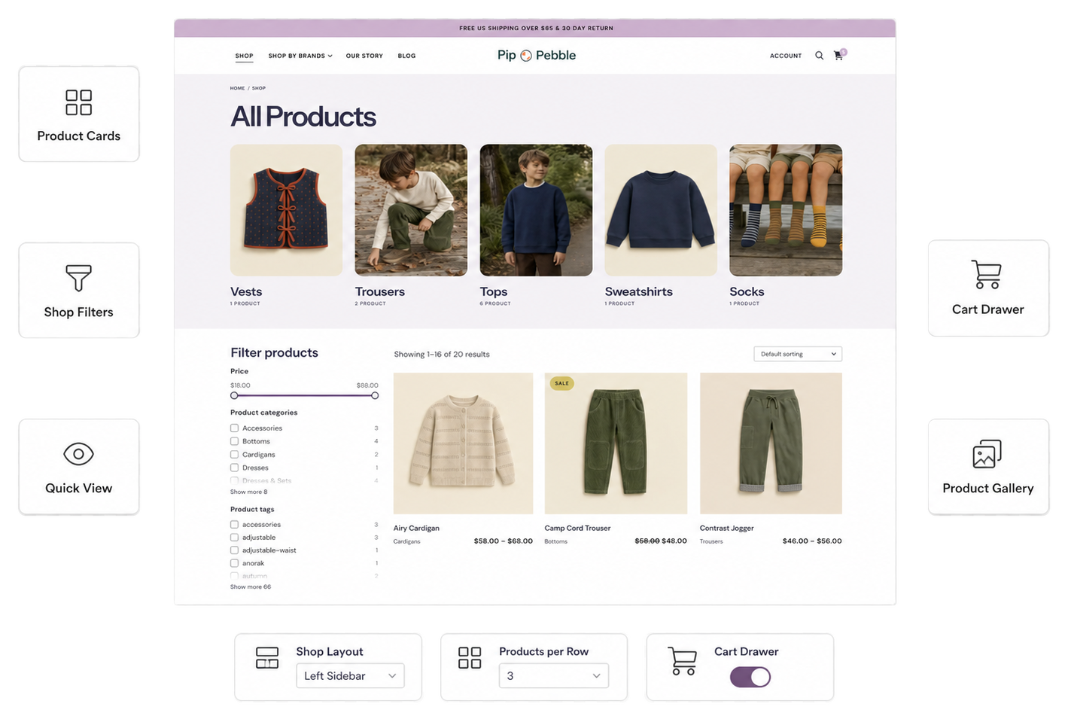The height and width of the screenshot is (719, 1068).
Task: Select the Quick View eye icon card
Action: click(x=79, y=467)
